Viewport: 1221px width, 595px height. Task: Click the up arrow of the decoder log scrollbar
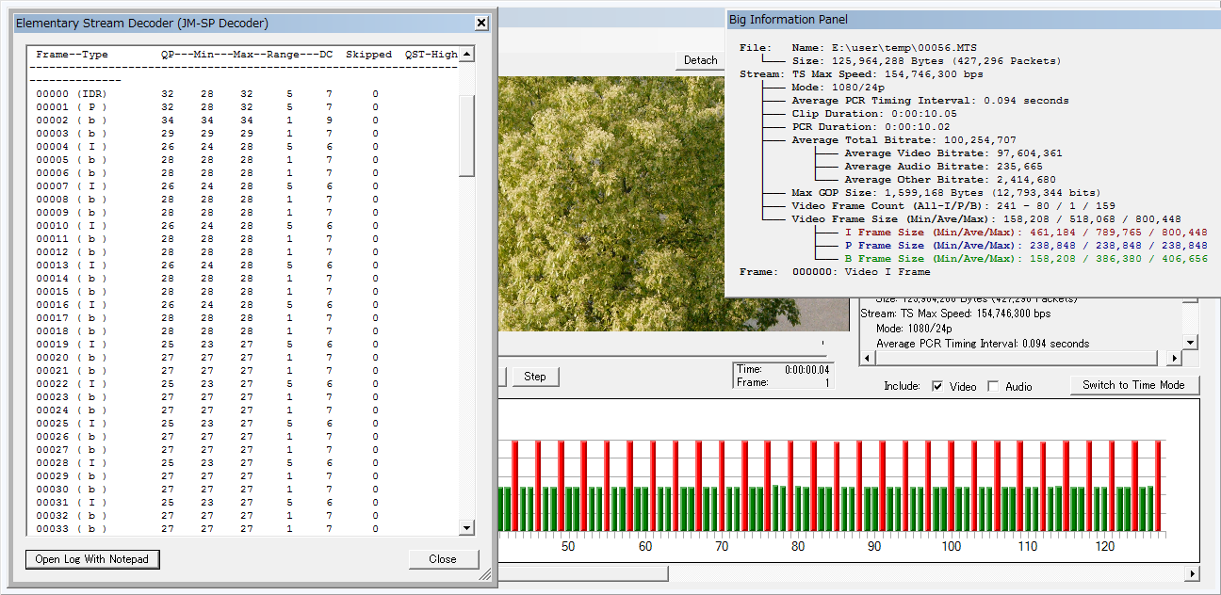click(x=466, y=55)
